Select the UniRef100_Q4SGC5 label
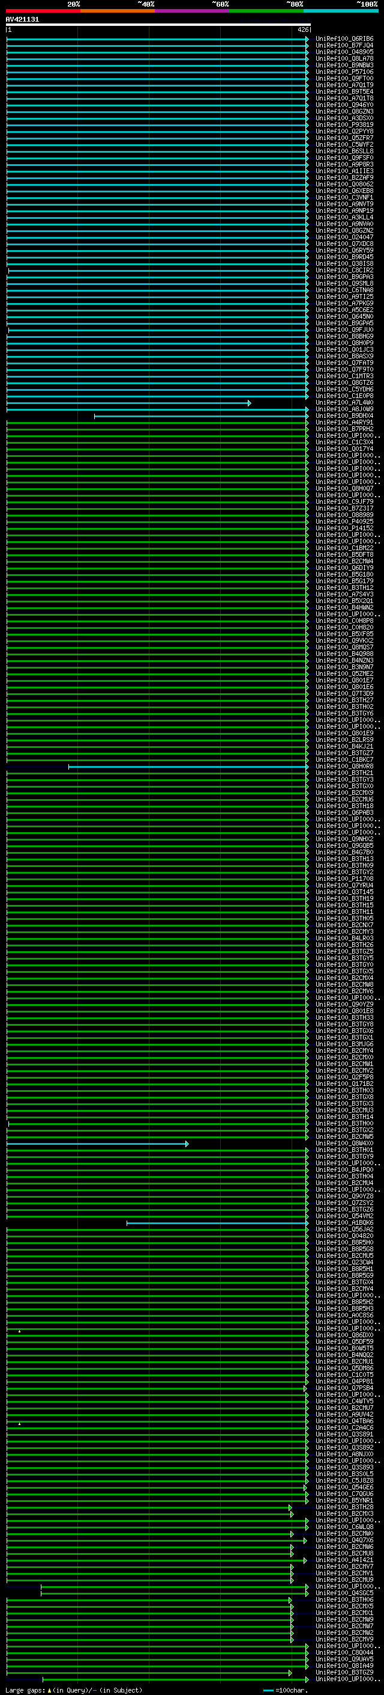The height and width of the screenshot is (1695, 384). coord(344,1593)
